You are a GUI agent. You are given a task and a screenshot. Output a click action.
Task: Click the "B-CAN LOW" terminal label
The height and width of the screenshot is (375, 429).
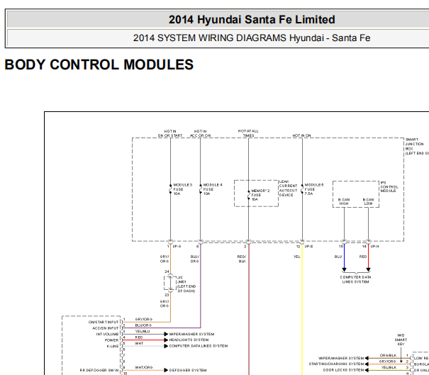point(368,201)
